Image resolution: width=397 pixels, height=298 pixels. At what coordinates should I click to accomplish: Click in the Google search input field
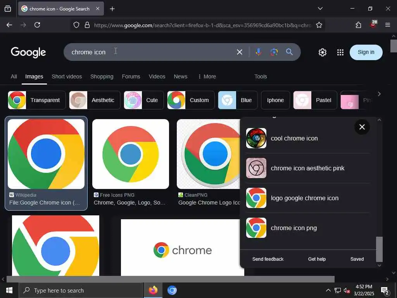(x=152, y=52)
